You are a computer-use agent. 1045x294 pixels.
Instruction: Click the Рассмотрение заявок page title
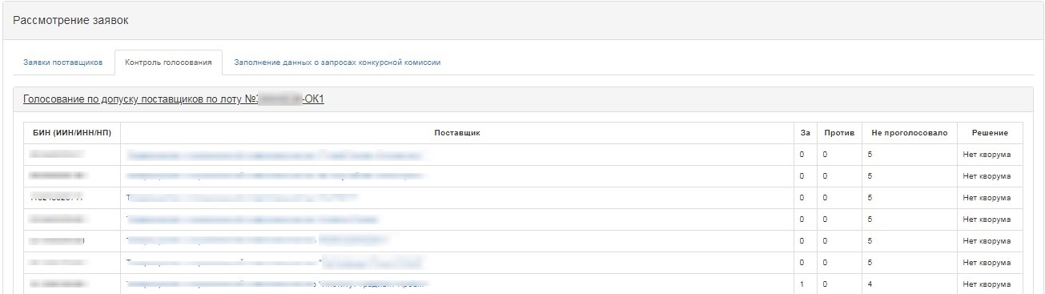tap(70, 19)
